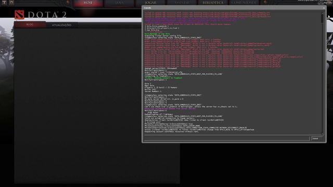Switch to the COMUNIDADE tab
The width and height of the screenshot is (333, 187).
click(x=244, y=3)
